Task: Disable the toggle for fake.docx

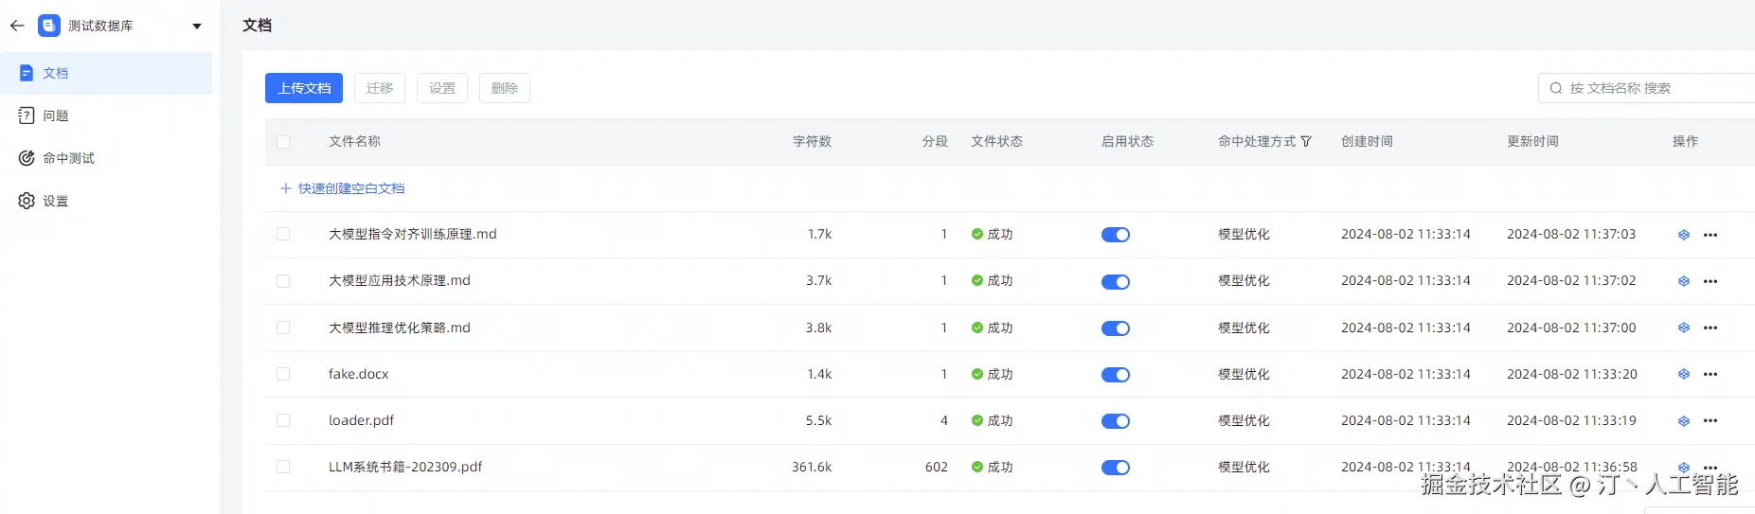Action: 1115,375
